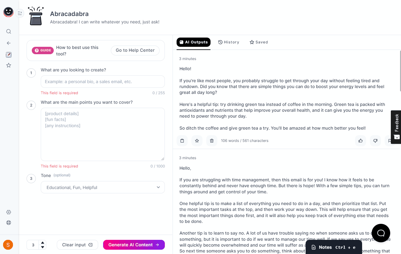Click Go to Help Center button
Viewport: 401px width, 254px height.
click(x=135, y=50)
